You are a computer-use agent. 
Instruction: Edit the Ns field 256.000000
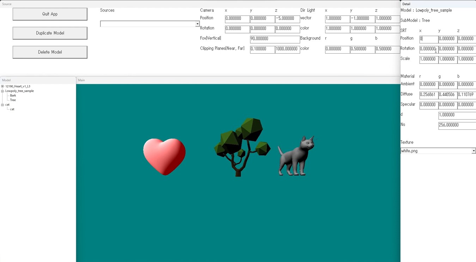point(457,126)
